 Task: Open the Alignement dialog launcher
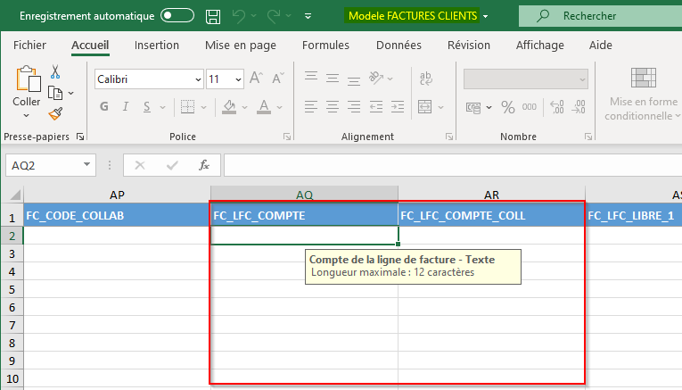[449, 137]
